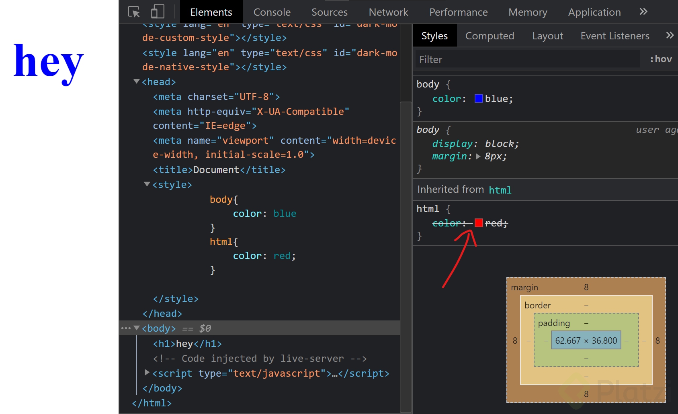This screenshot has width=678, height=414.
Task: Open the three-dot actions on body row
Action: coord(126,328)
